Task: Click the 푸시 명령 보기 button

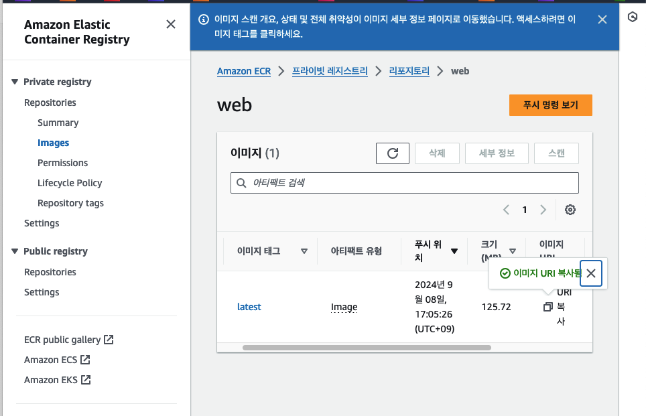Action: 550,105
